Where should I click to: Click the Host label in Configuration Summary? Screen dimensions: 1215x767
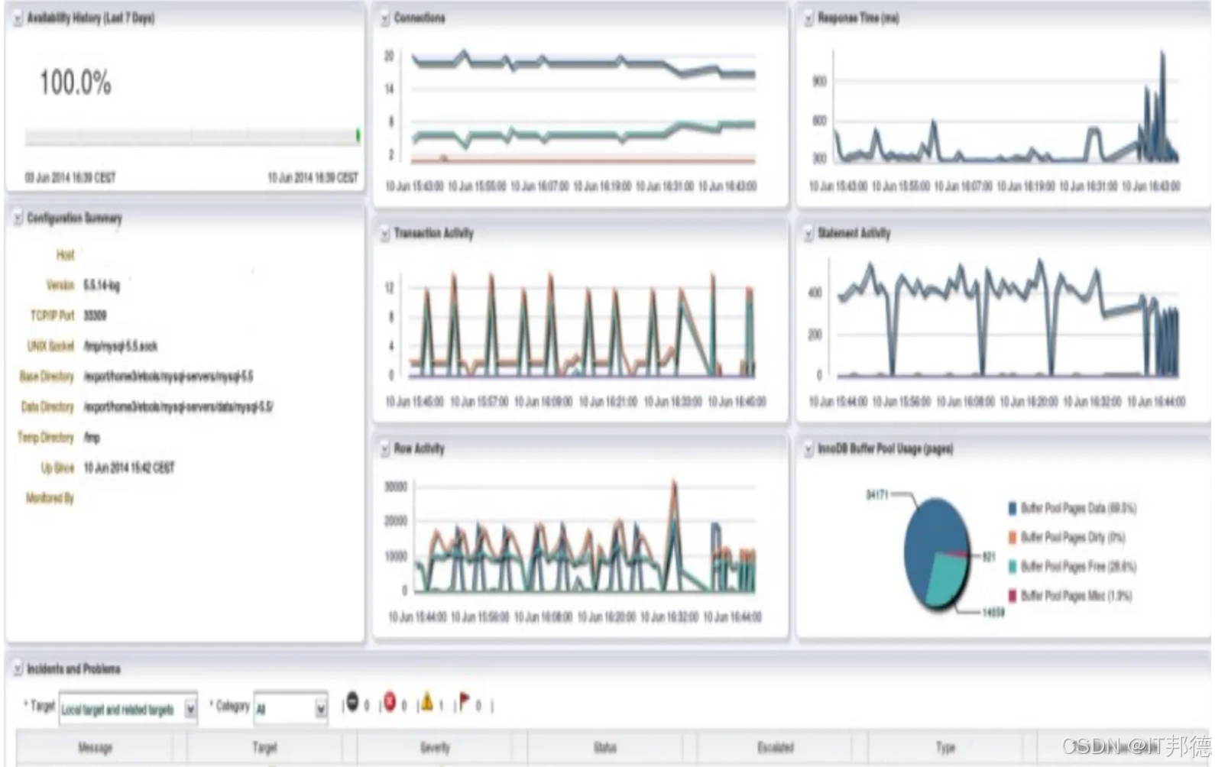pyautogui.click(x=65, y=254)
